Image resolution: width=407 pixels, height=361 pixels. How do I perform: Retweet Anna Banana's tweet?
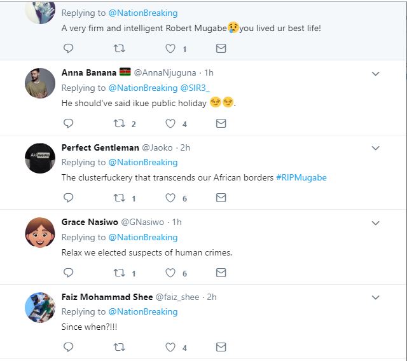pos(119,123)
